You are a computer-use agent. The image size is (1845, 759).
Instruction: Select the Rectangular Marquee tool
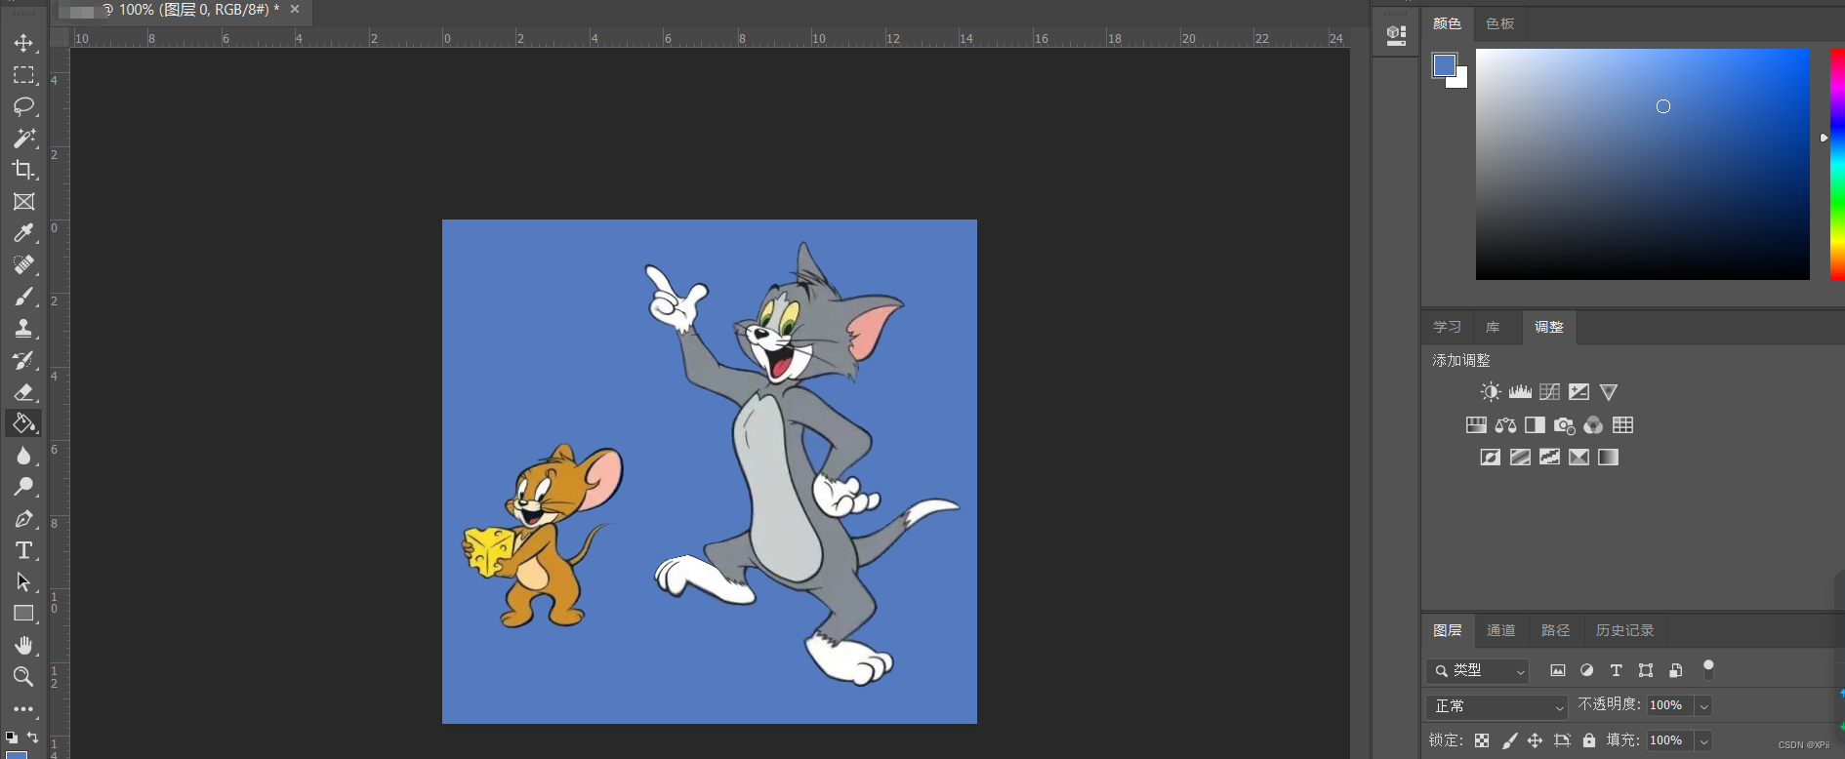[23, 75]
